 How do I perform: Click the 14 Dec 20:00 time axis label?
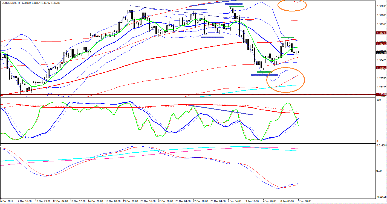[95, 201]
